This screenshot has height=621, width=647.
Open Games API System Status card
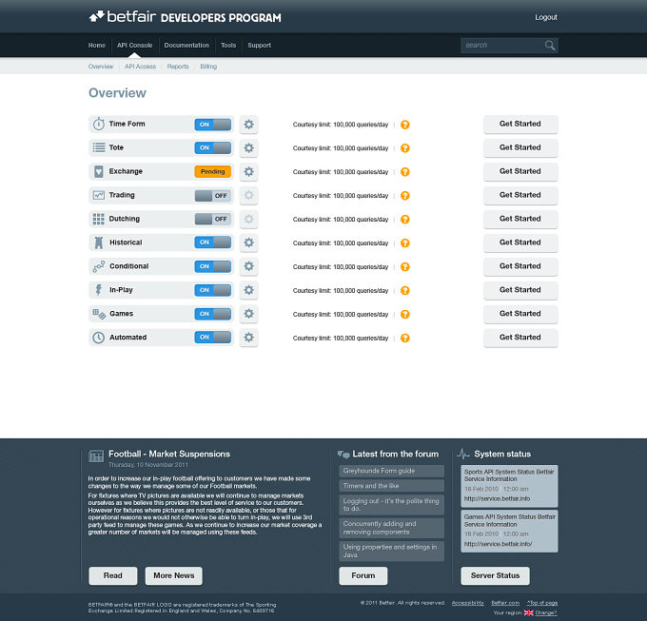point(509,531)
